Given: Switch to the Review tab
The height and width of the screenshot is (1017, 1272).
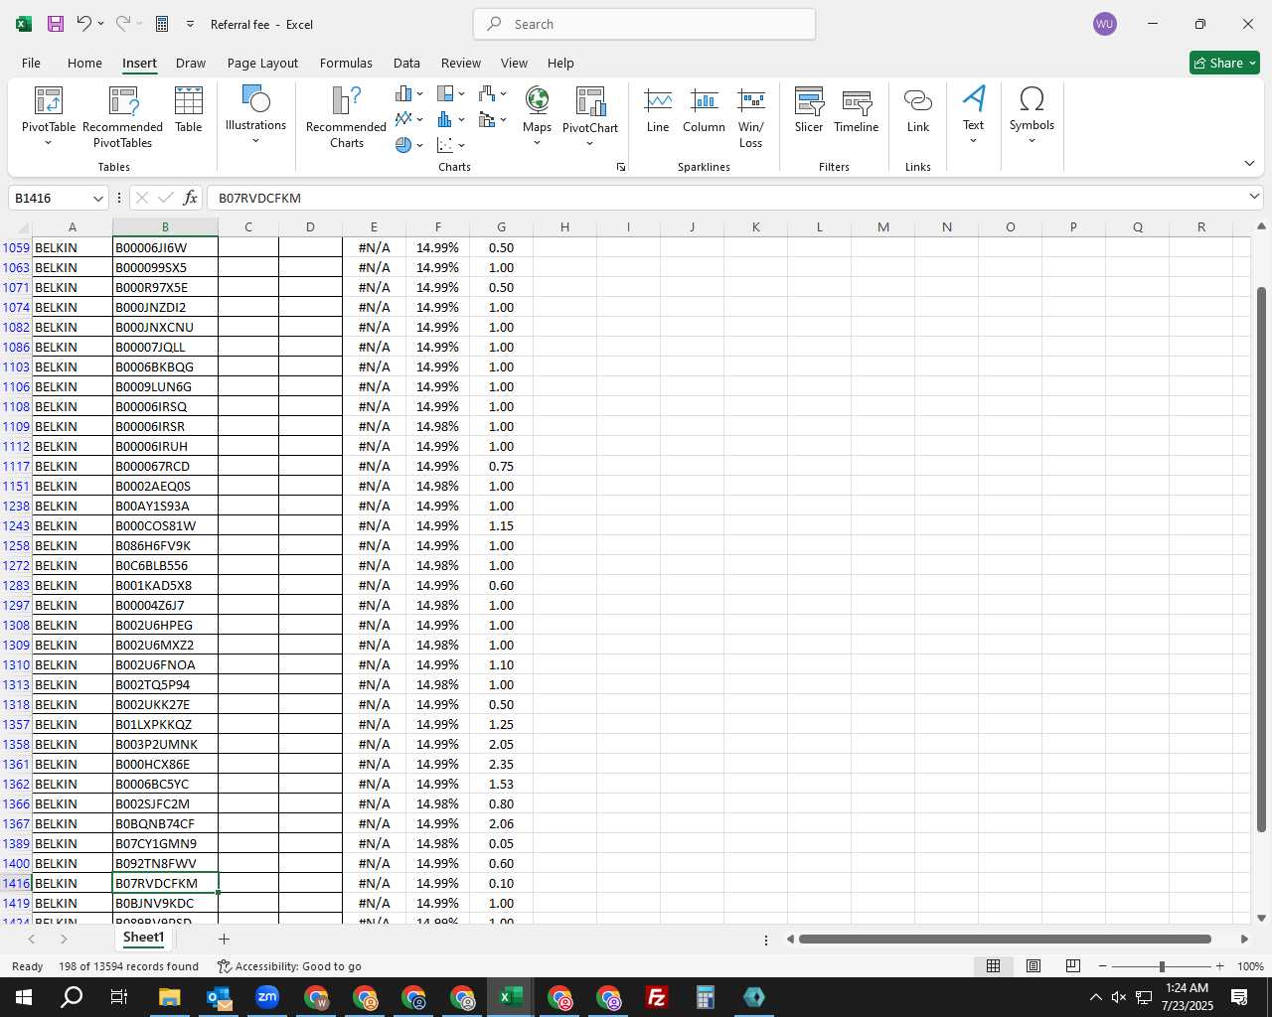Looking at the screenshot, I should tap(461, 63).
